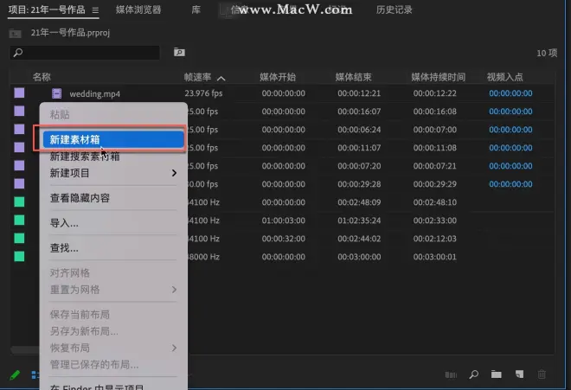Click the 名称 column header
The height and width of the screenshot is (390, 571).
[42, 77]
